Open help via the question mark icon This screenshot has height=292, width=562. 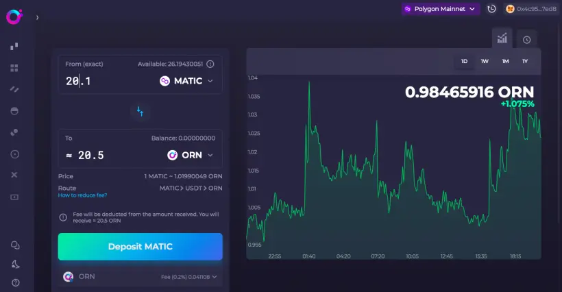(15, 282)
